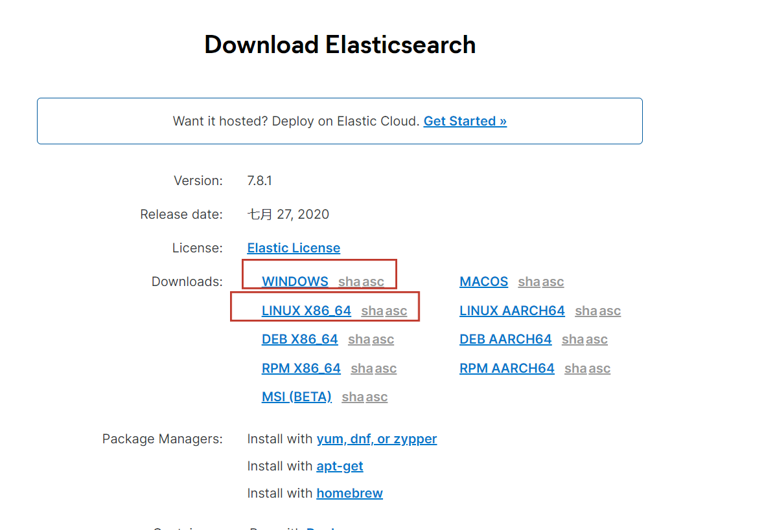This screenshot has width=764, height=530.
Task: Click the Version: label
Action: (198, 181)
